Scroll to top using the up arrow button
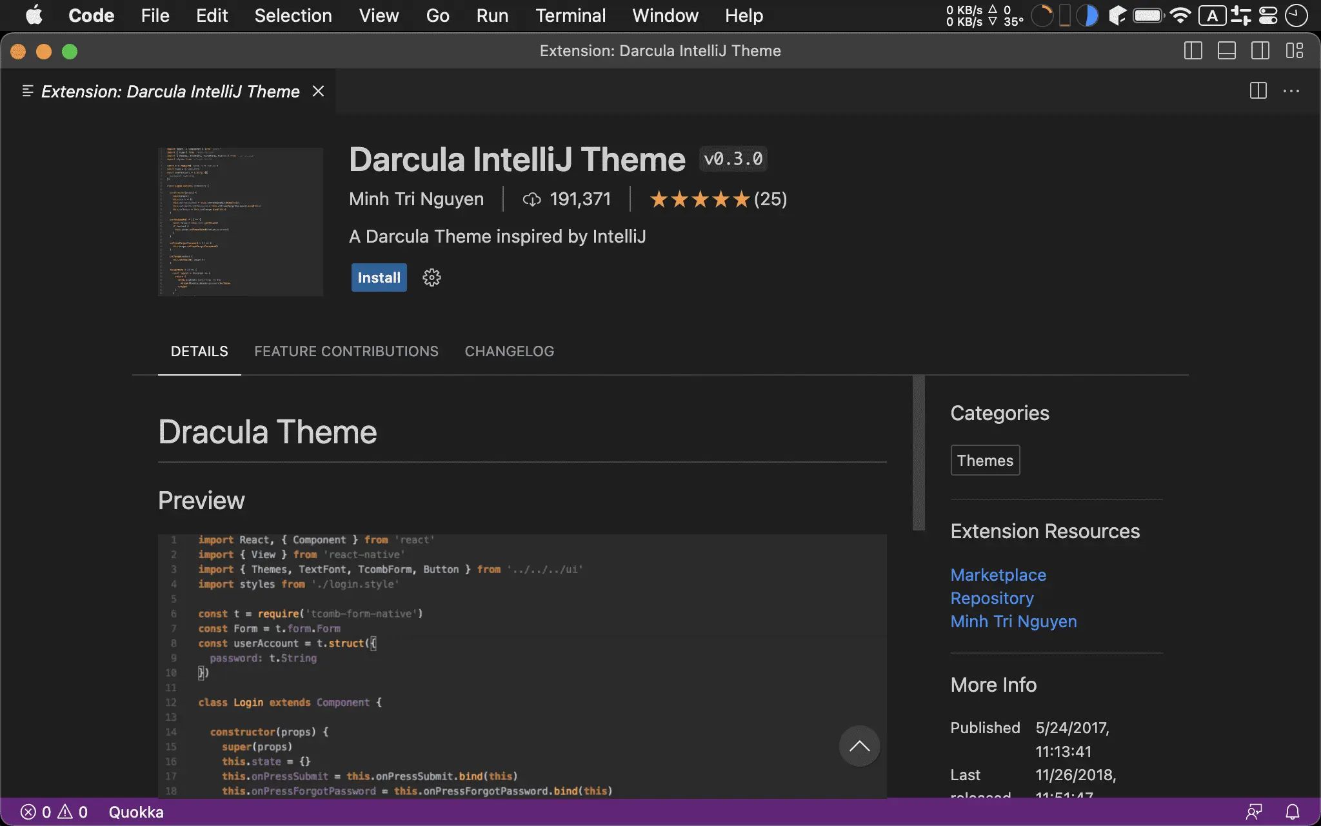 coord(859,745)
